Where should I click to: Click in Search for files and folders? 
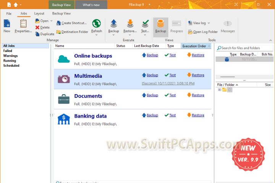tap(244, 48)
